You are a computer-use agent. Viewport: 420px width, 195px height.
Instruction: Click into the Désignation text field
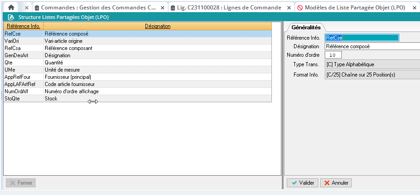372,46
